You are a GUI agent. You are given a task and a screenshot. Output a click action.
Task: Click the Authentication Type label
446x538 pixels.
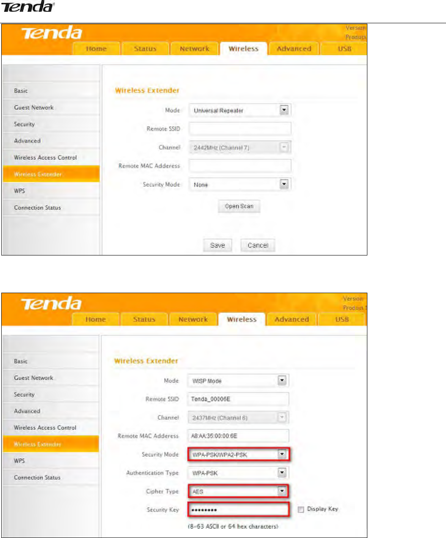tap(153, 473)
